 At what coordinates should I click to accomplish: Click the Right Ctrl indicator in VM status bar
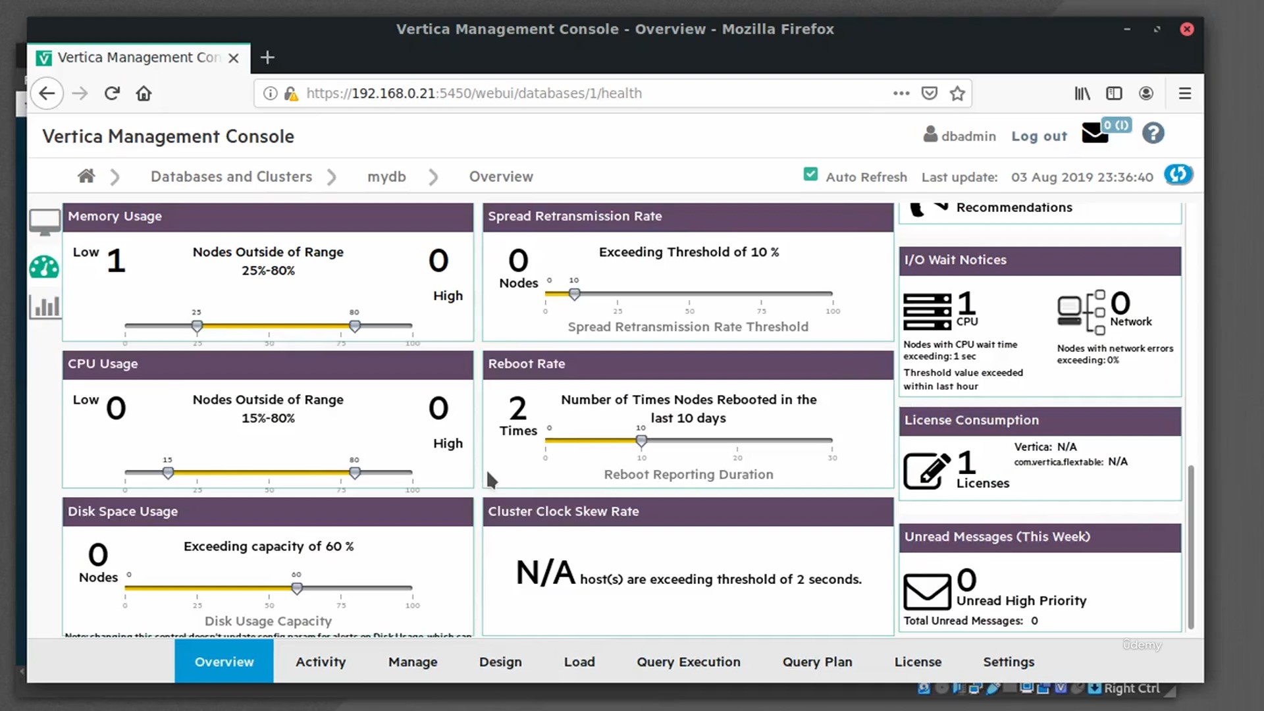click(x=1132, y=688)
